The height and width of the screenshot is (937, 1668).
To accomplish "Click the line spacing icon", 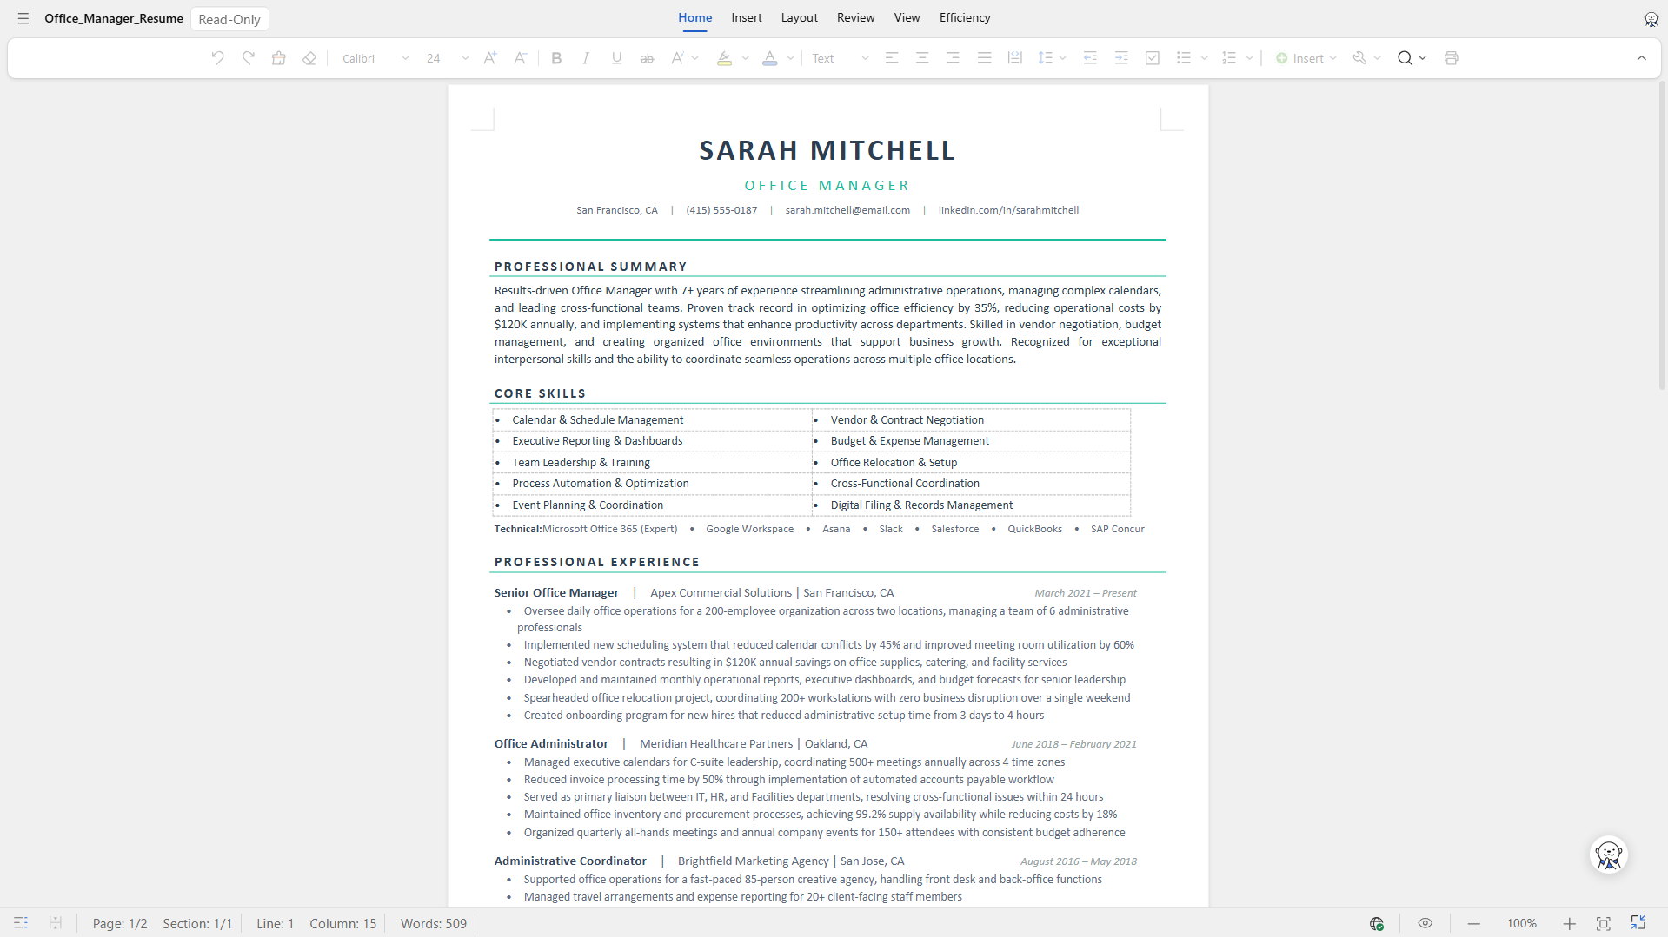I will pyautogui.click(x=1046, y=58).
